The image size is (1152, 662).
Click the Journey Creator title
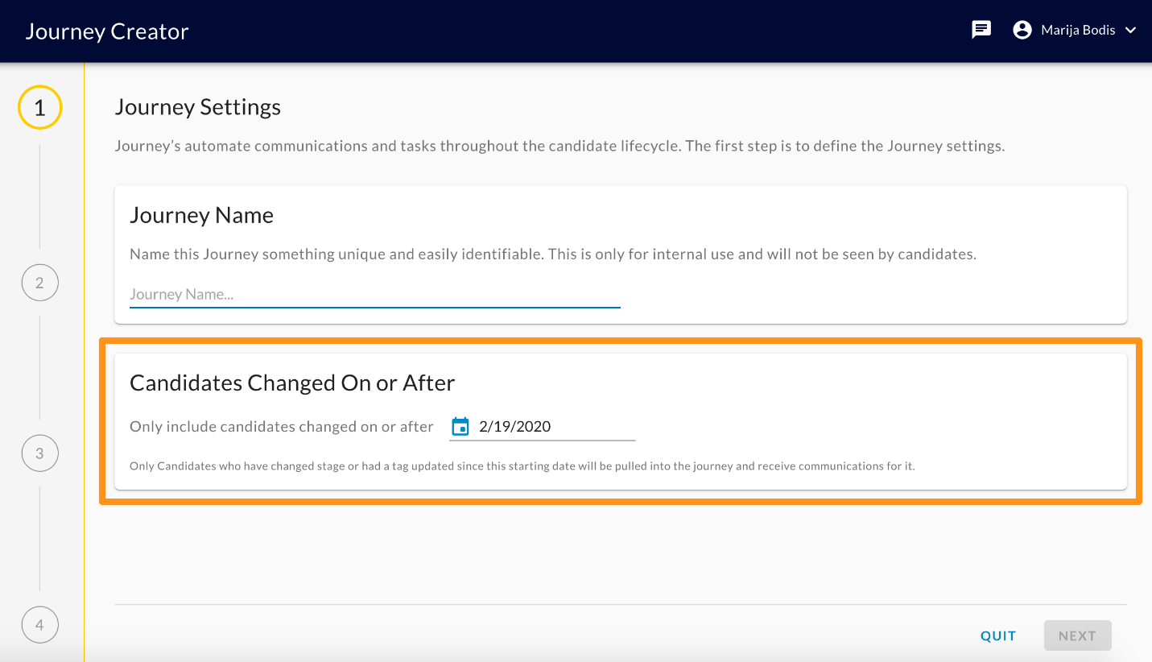click(x=107, y=31)
